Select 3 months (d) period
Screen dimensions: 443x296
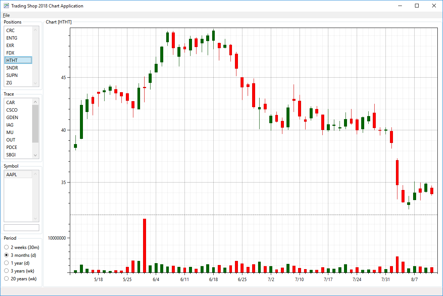point(20,255)
